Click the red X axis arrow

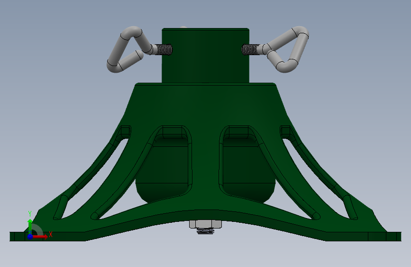point(40,237)
